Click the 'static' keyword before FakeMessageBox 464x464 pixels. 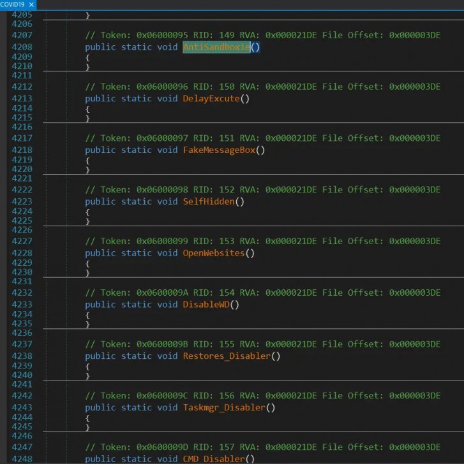(137, 150)
